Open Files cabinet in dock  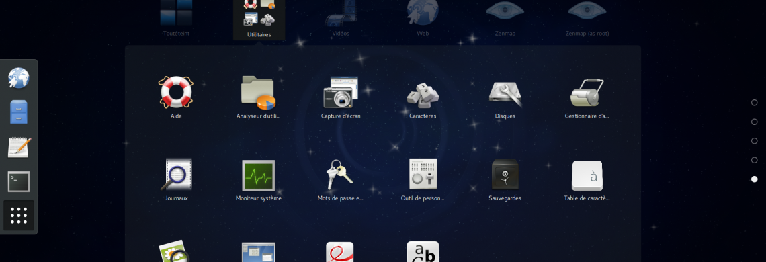(19, 112)
